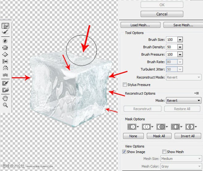Image resolution: width=203 pixels, height=171 pixels.
Task: Select the Zoom tool
Action: pos(5,105)
